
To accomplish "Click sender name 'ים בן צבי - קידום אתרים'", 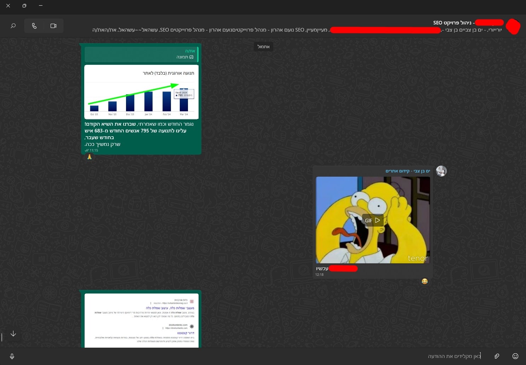I will click(x=408, y=171).
